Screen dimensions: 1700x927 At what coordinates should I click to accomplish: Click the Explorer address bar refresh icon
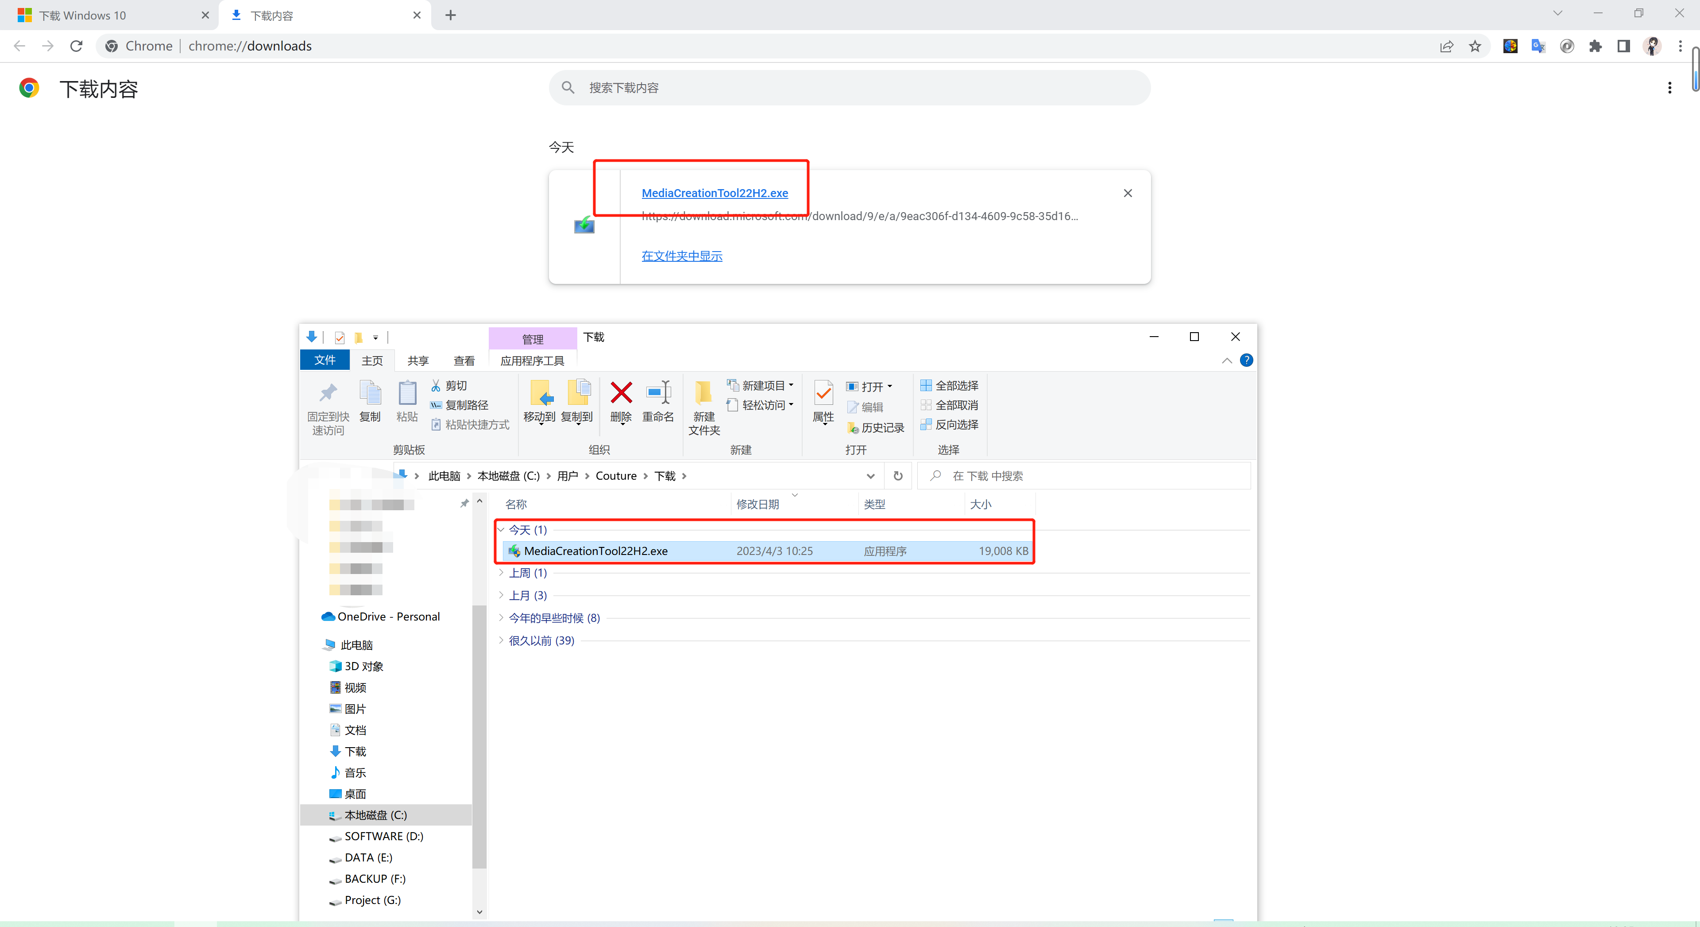click(x=897, y=476)
